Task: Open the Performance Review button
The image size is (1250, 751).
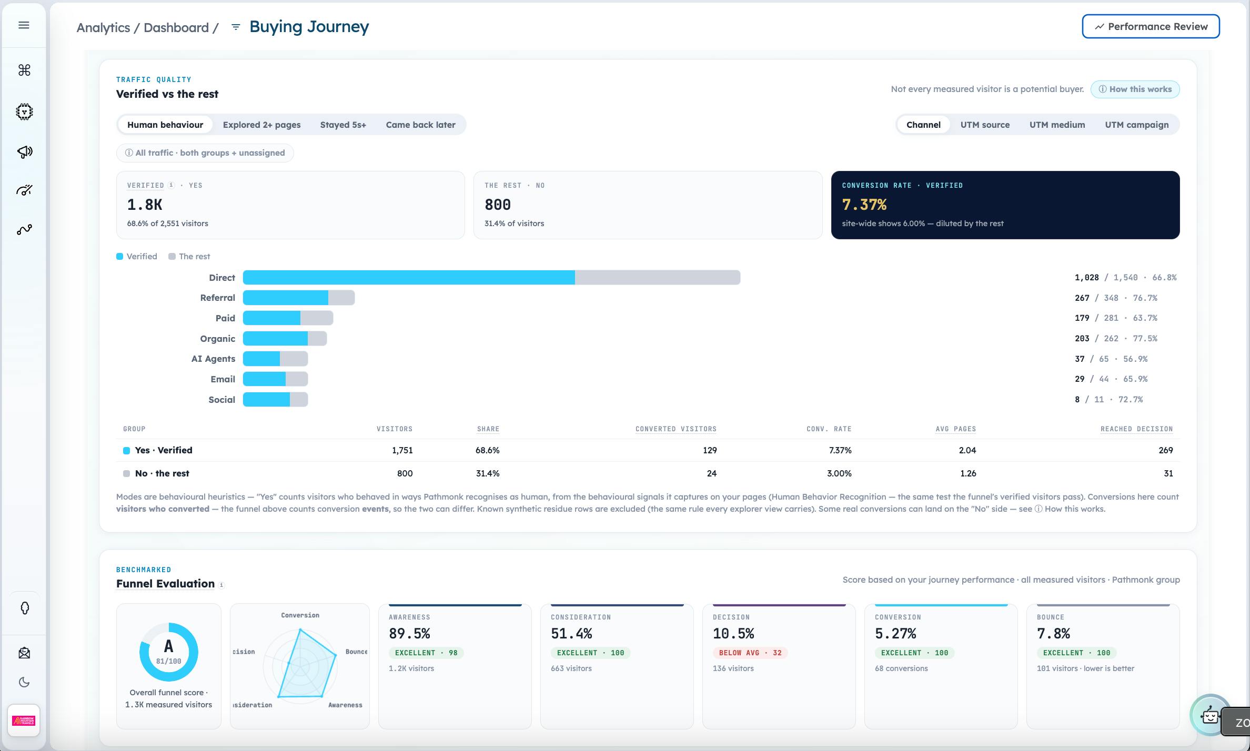Action: 1151,26
